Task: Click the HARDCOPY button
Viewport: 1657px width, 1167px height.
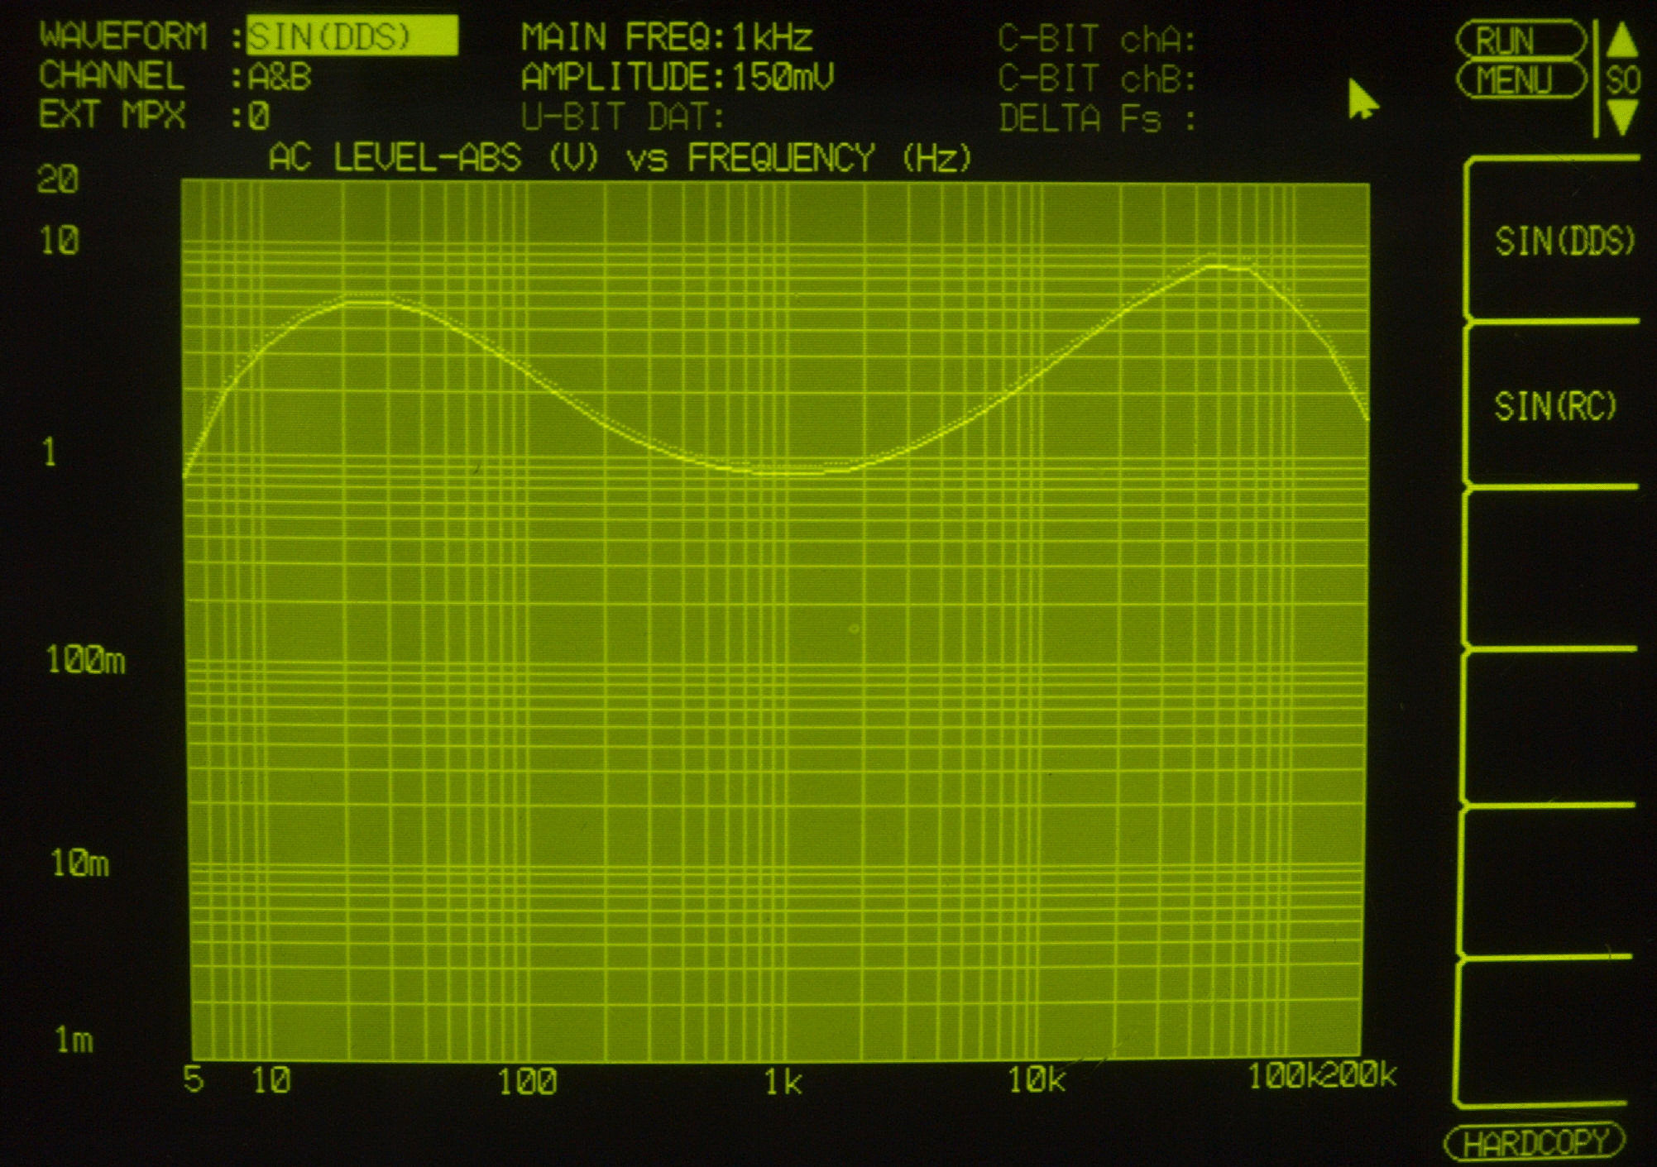Action: click(1535, 1143)
